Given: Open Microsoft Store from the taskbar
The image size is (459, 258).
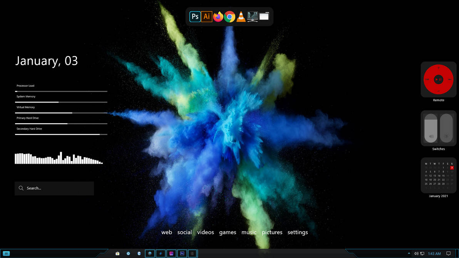Looking at the screenshot, I should [x=117, y=254].
